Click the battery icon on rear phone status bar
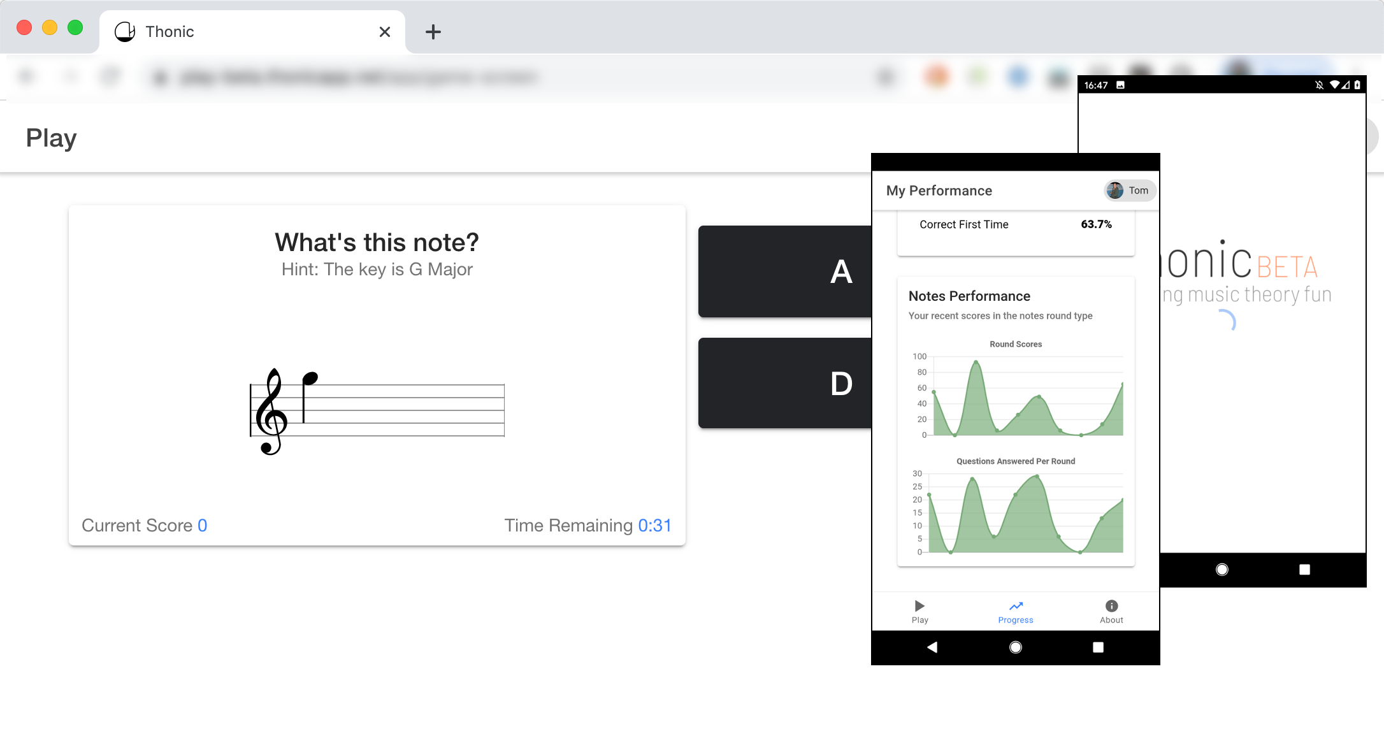1384x729 pixels. coord(1357,85)
